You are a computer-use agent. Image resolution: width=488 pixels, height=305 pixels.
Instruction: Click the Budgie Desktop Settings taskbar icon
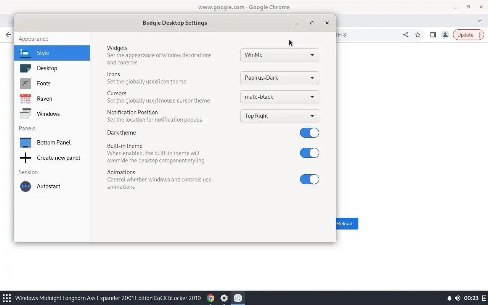(238, 298)
